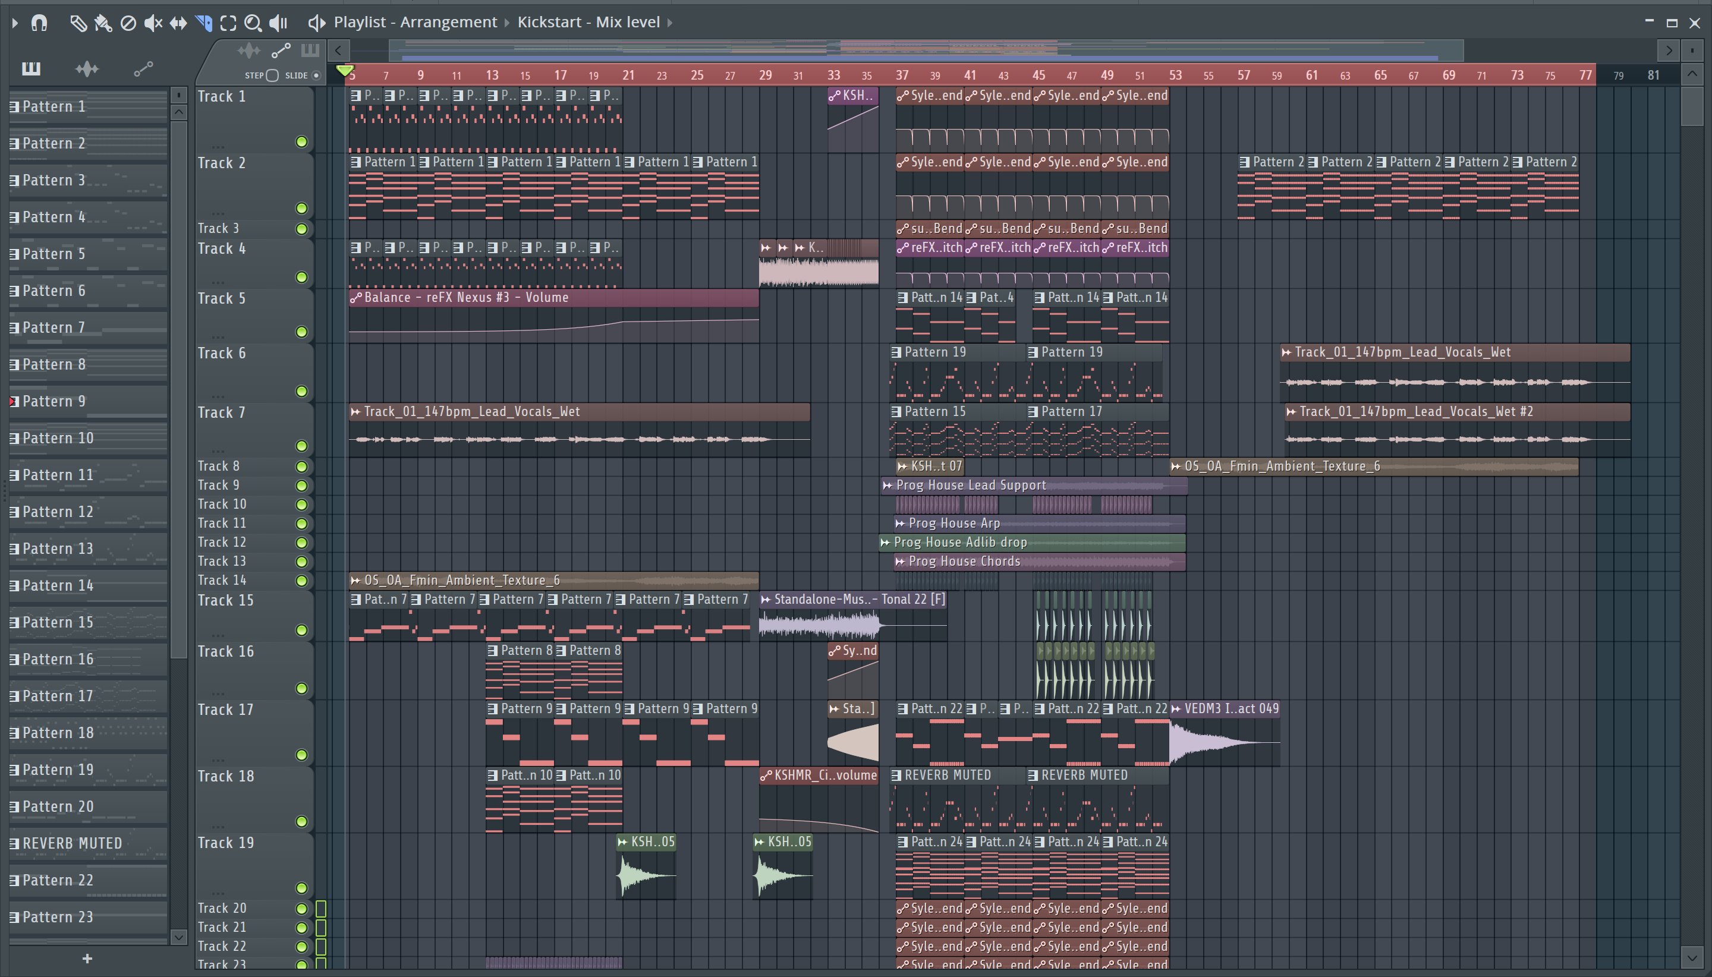Select the Zoom magnifier tool

(253, 23)
